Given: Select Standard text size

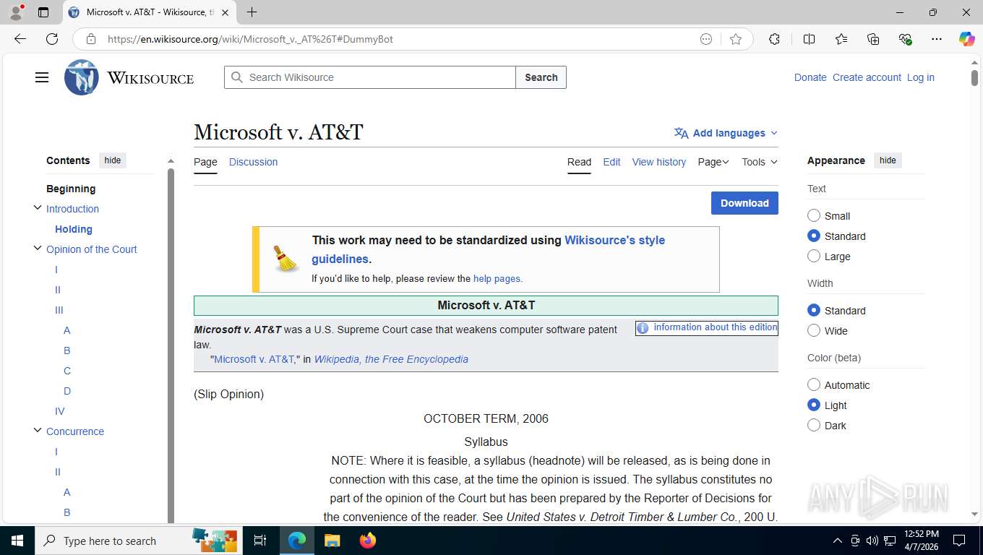Looking at the screenshot, I should [x=814, y=236].
